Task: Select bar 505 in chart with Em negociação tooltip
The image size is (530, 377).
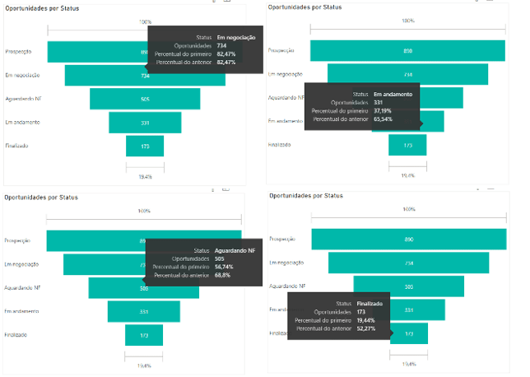Action: [x=145, y=99]
